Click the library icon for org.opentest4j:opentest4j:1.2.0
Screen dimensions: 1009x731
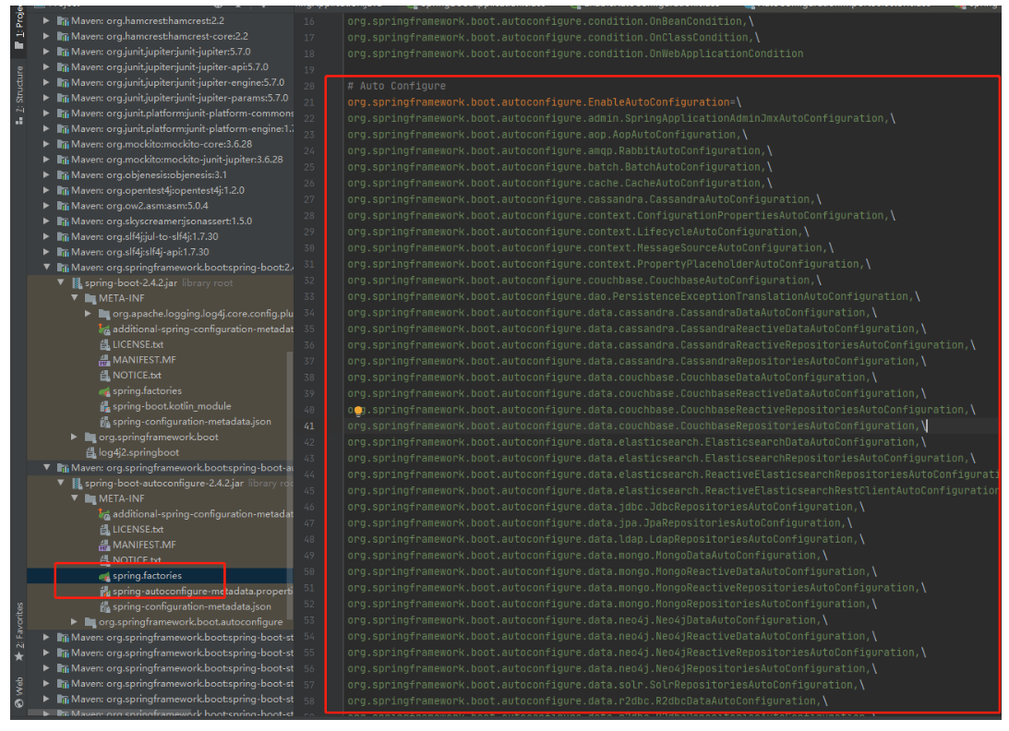63,190
